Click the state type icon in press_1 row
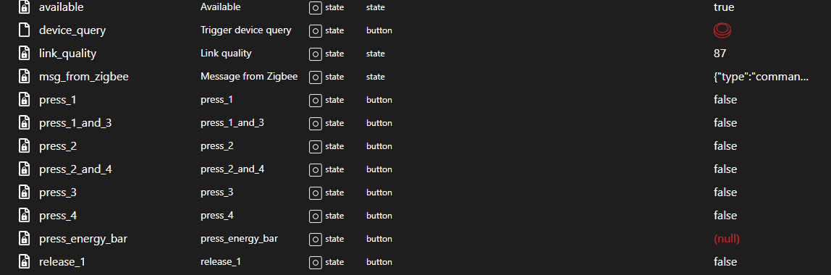Image resolution: width=831 pixels, height=275 pixels. tap(316, 100)
